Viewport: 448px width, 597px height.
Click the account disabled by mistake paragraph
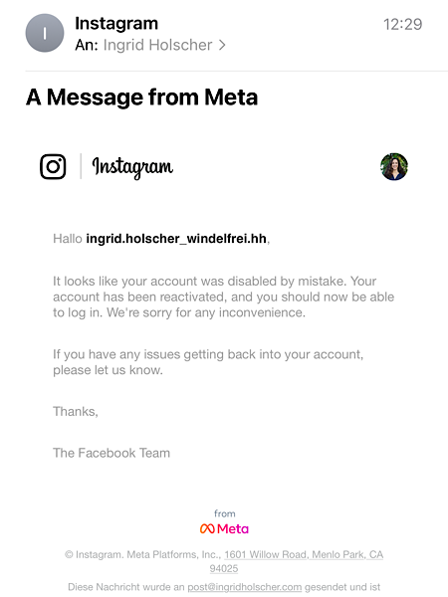(x=224, y=297)
